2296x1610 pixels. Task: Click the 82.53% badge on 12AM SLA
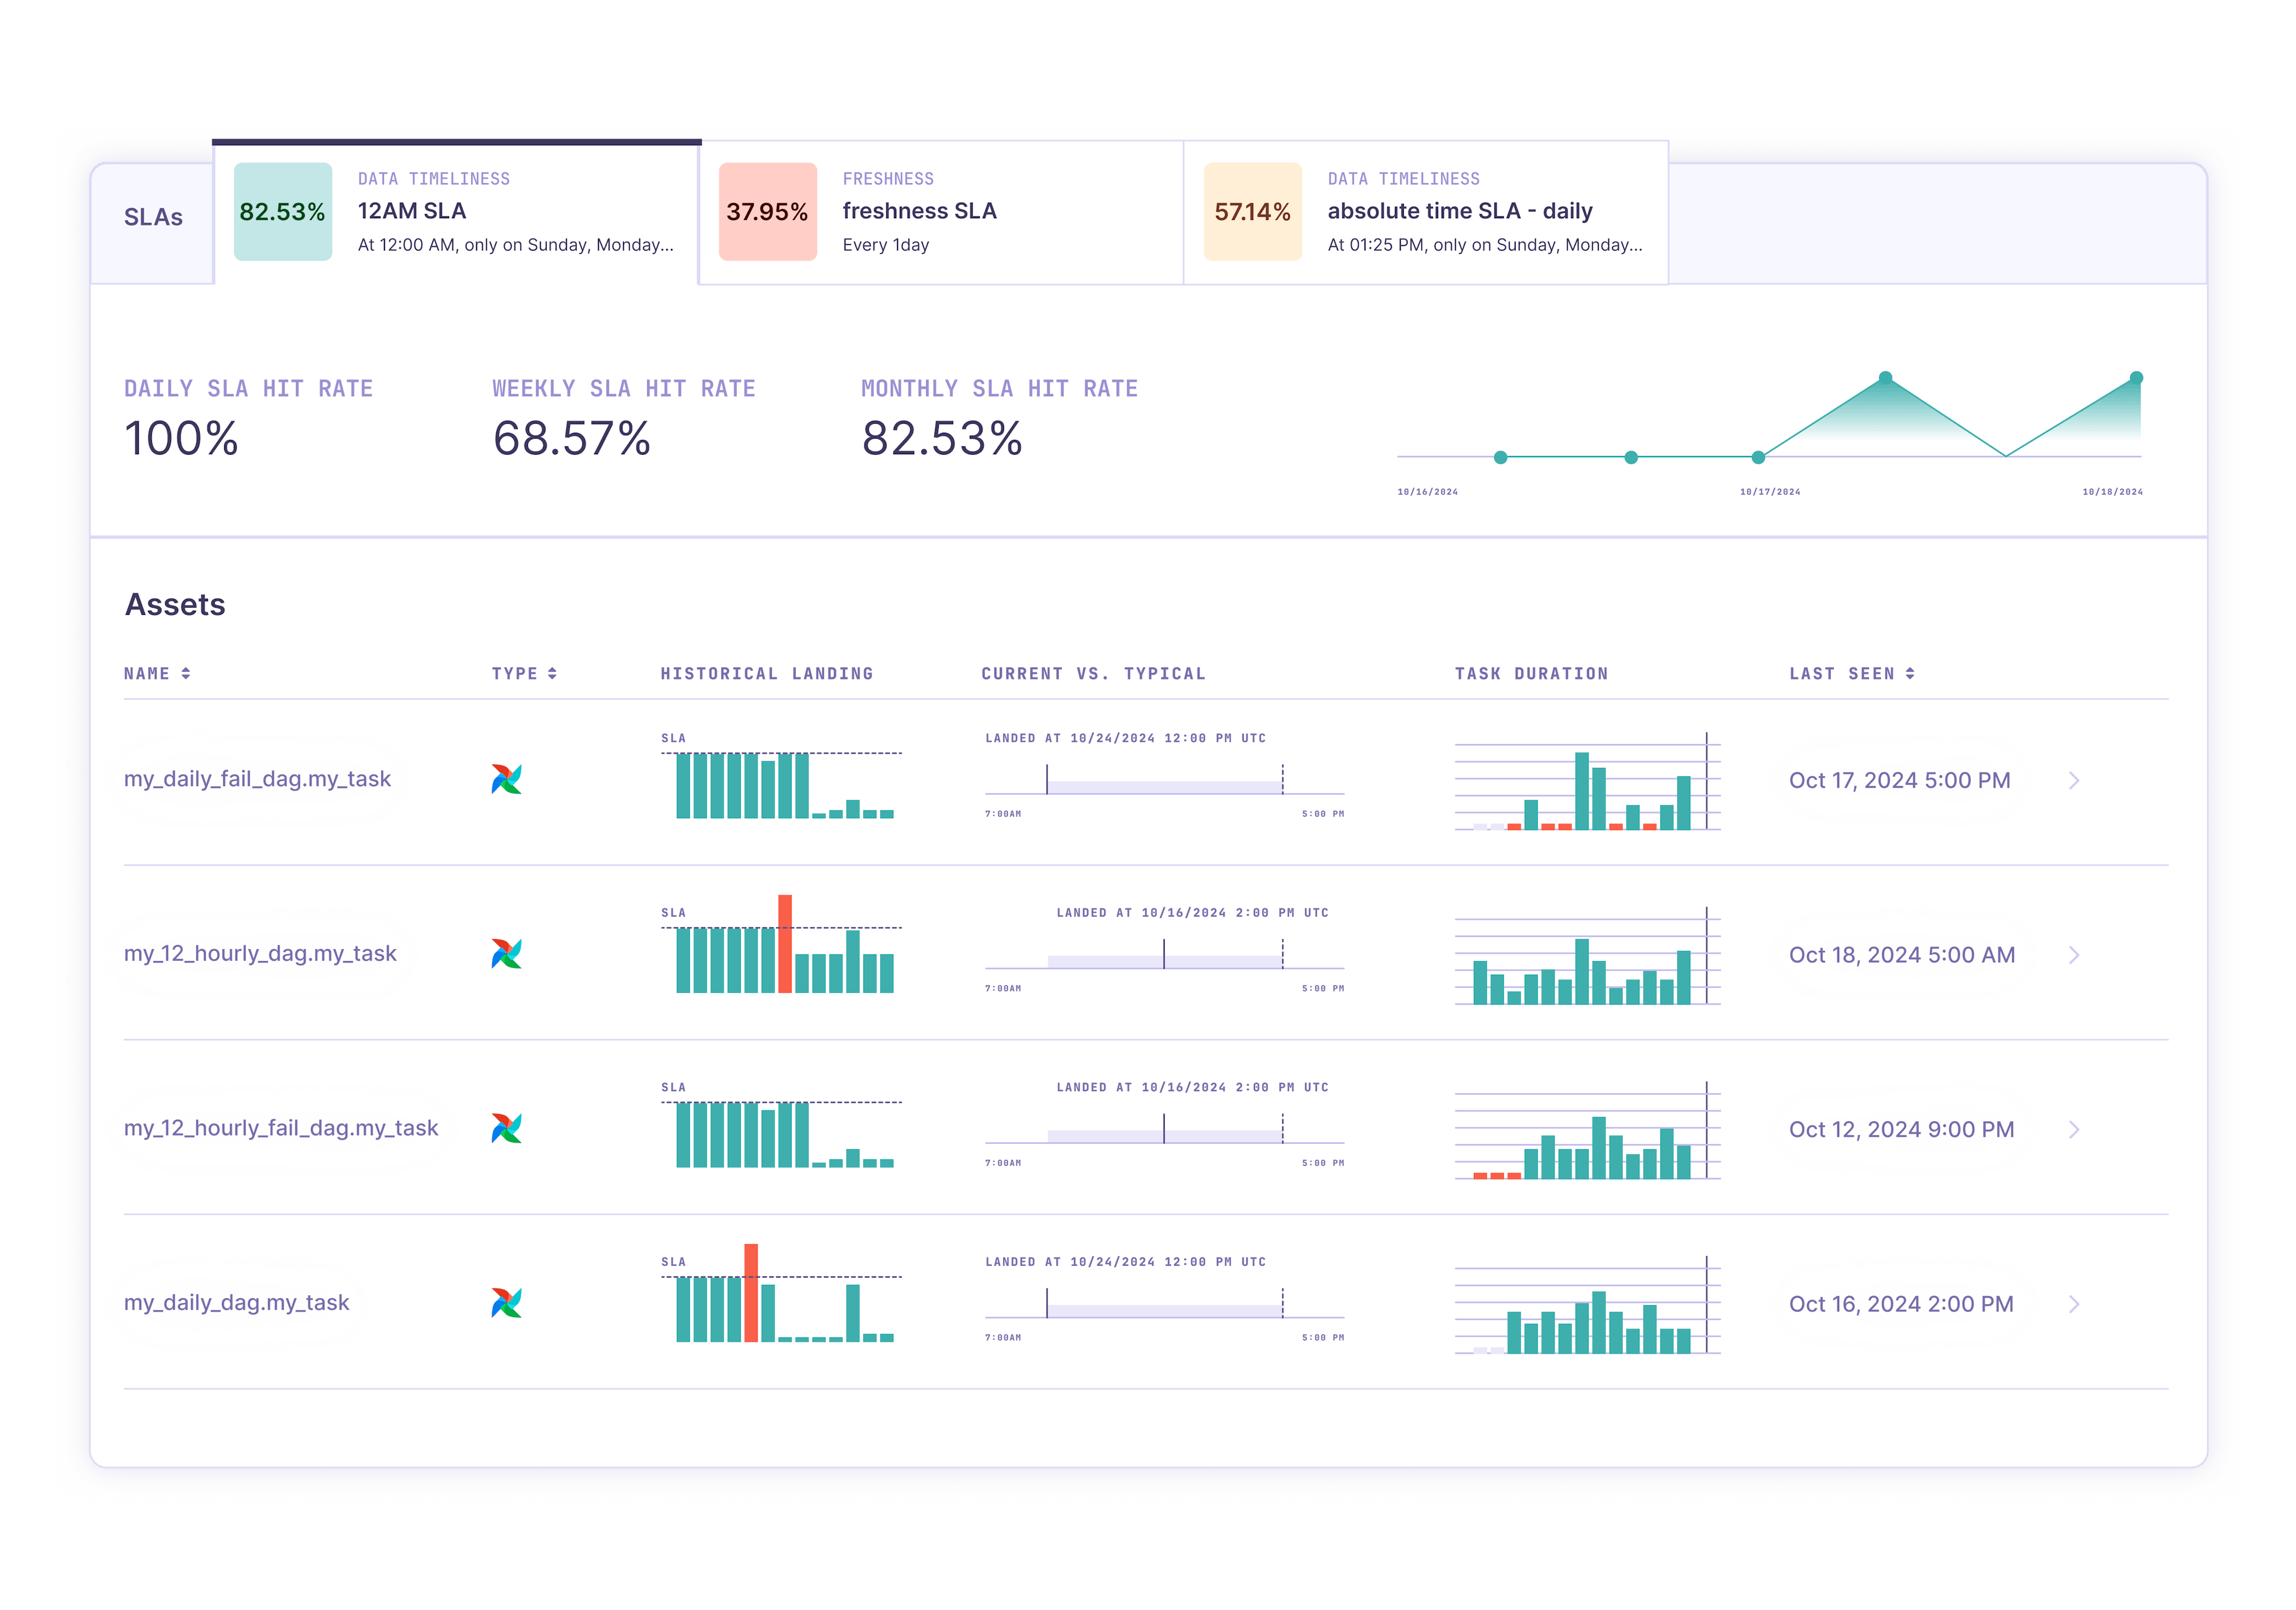(x=282, y=212)
